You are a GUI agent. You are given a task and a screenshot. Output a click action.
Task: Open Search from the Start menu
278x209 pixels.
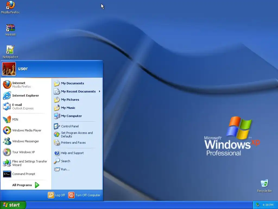pos(77,161)
